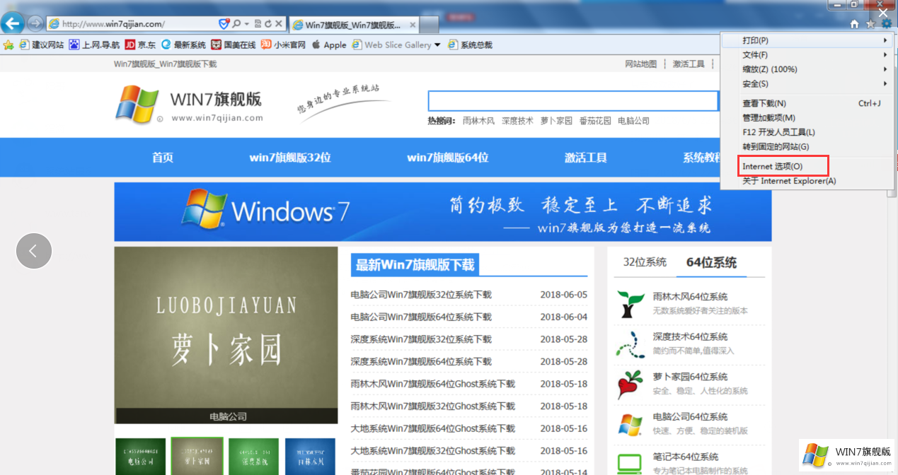Click the security shield icon in address bar
This screenshot has height=475, width=898.
224,23
